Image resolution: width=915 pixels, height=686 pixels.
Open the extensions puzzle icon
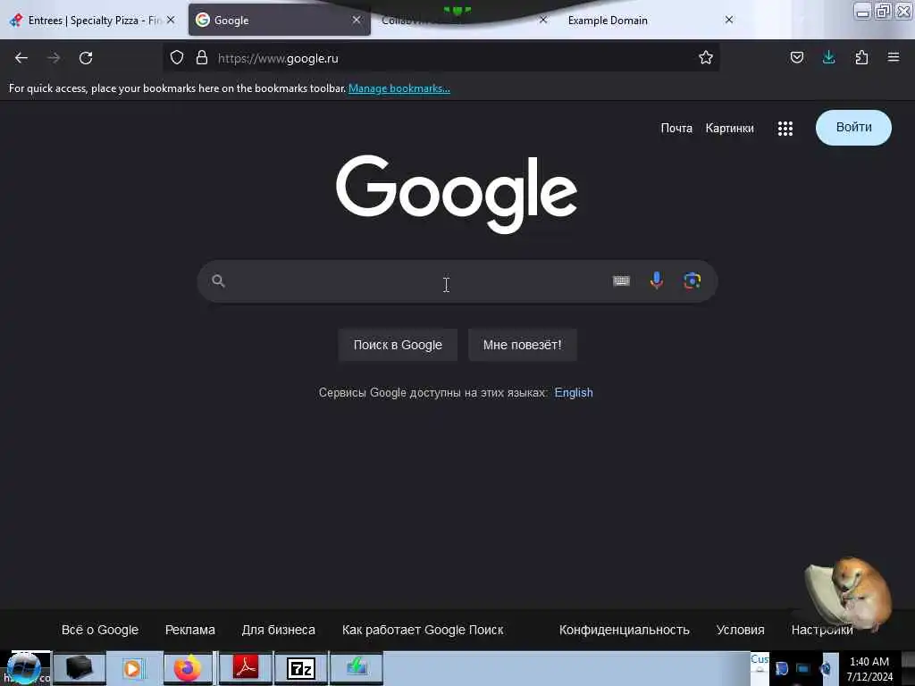(x=861, y=57)
